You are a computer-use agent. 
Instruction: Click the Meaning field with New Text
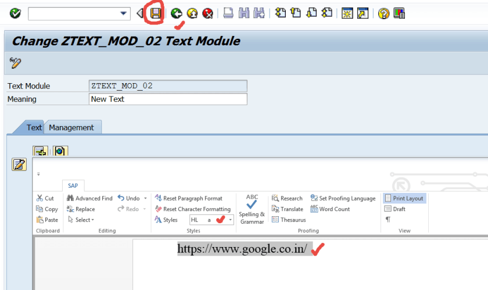click(x=168, y=99)
